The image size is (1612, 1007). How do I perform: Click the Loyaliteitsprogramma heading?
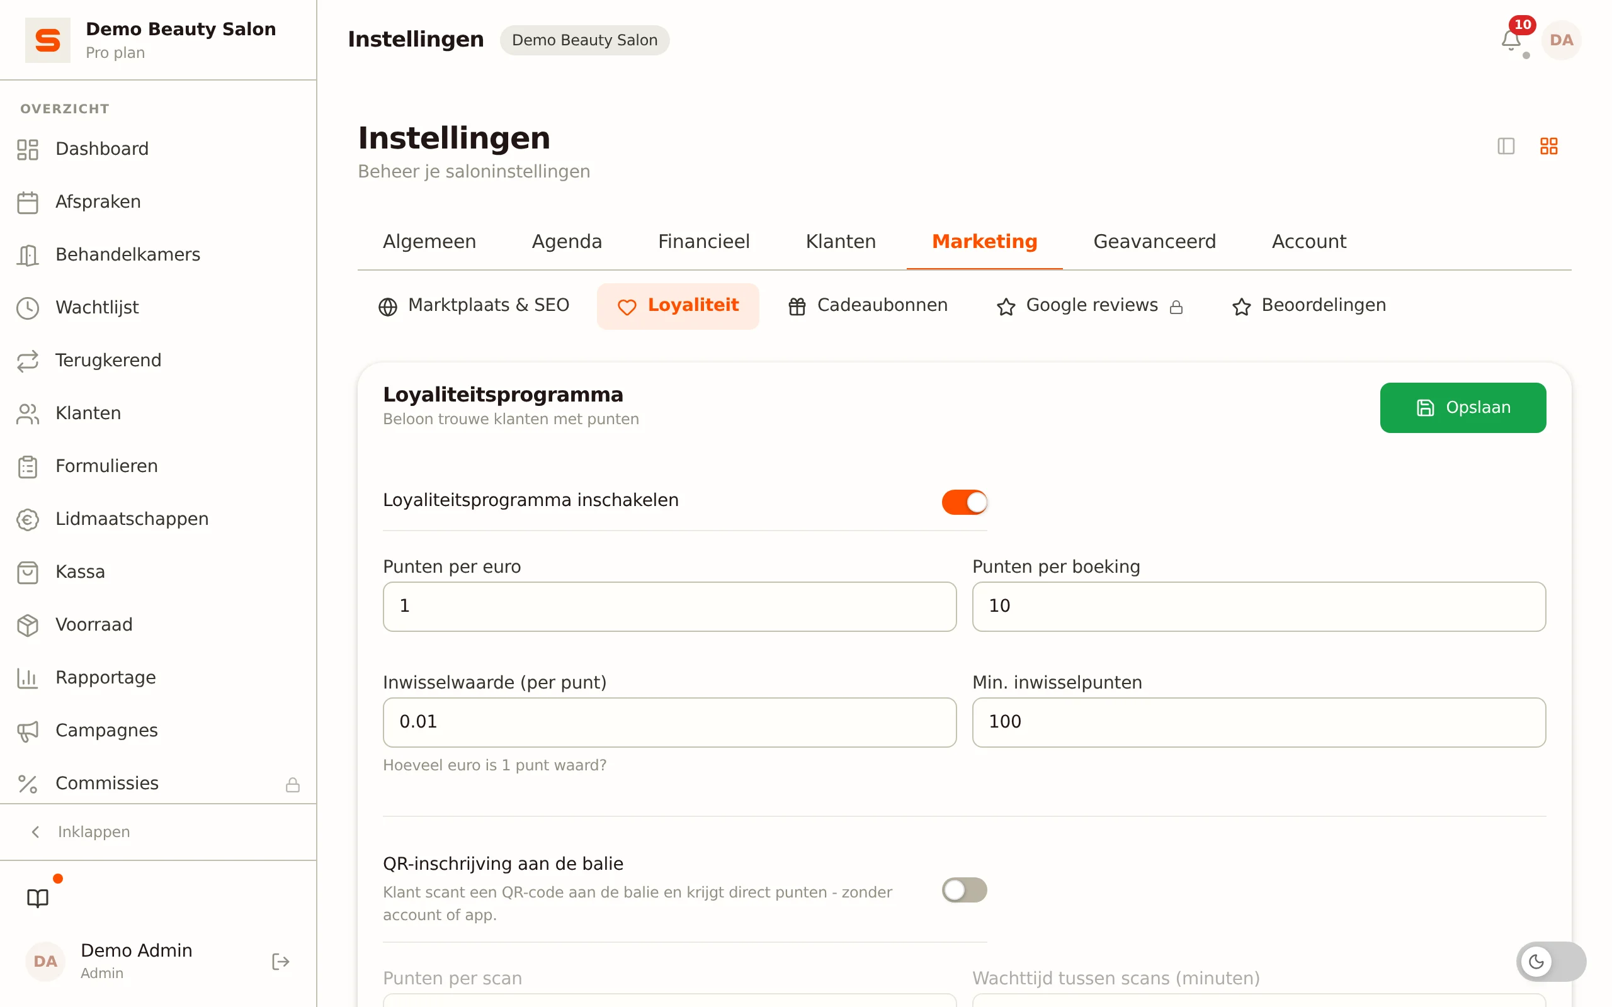pos(503,395)
